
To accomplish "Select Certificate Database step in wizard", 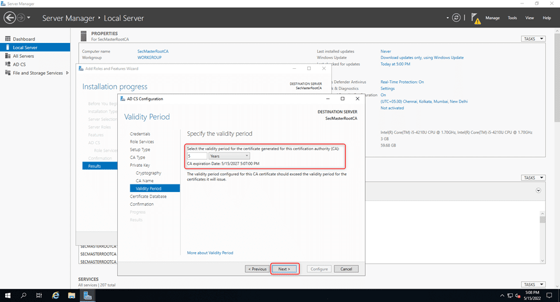I will click(x=148, y=197).
